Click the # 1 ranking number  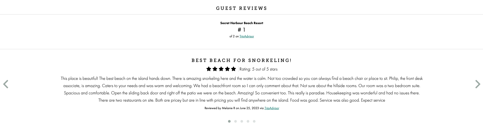coord(241,30)
